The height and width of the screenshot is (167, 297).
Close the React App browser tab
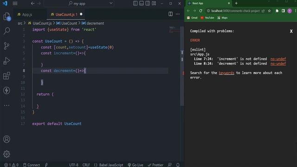229,3
